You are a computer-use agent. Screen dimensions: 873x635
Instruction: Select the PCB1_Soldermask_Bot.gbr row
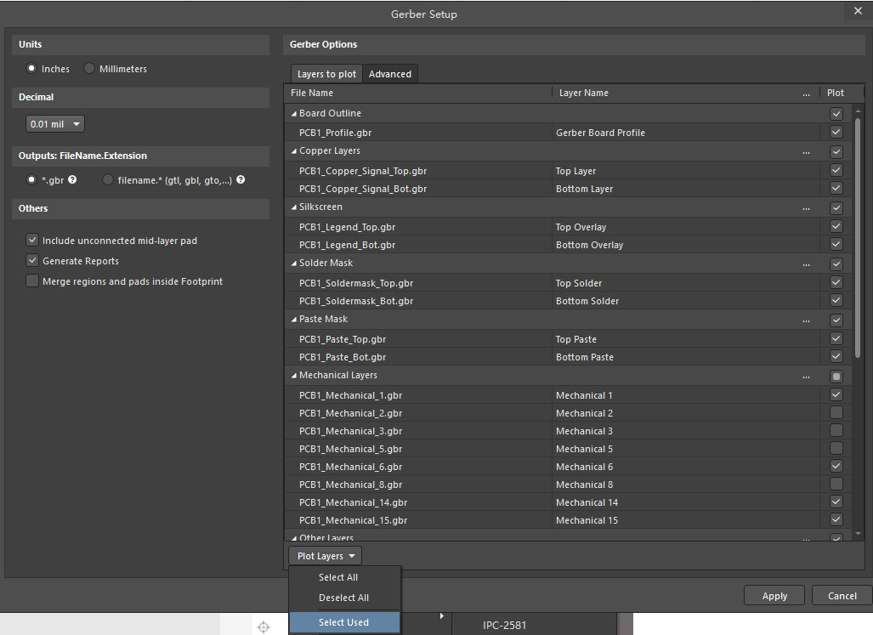click(x=568, y=301)
